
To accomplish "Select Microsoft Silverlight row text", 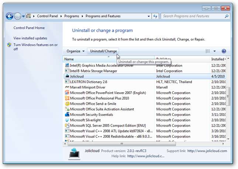I will (85, 120).
